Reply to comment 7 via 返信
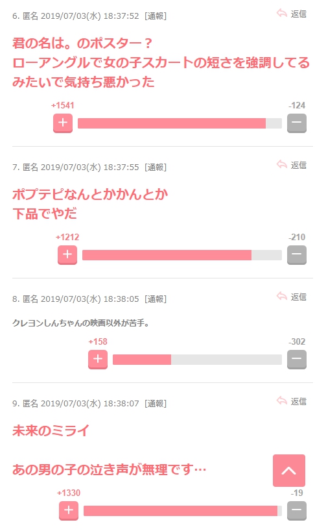This screenshot has width=315, height=531. tap(292, 165)
